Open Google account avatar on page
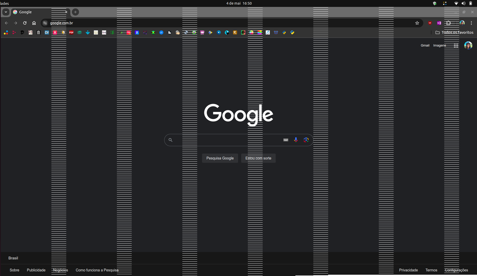The image size is (477, 276). click(x=468, y=45)
